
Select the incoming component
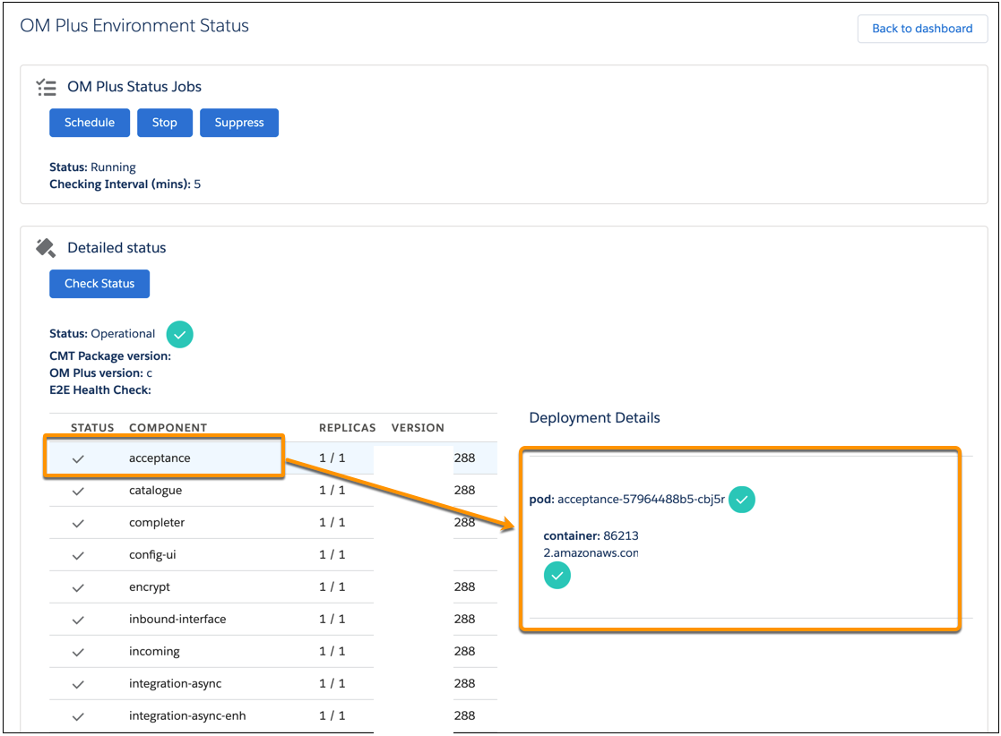[154, 651]
